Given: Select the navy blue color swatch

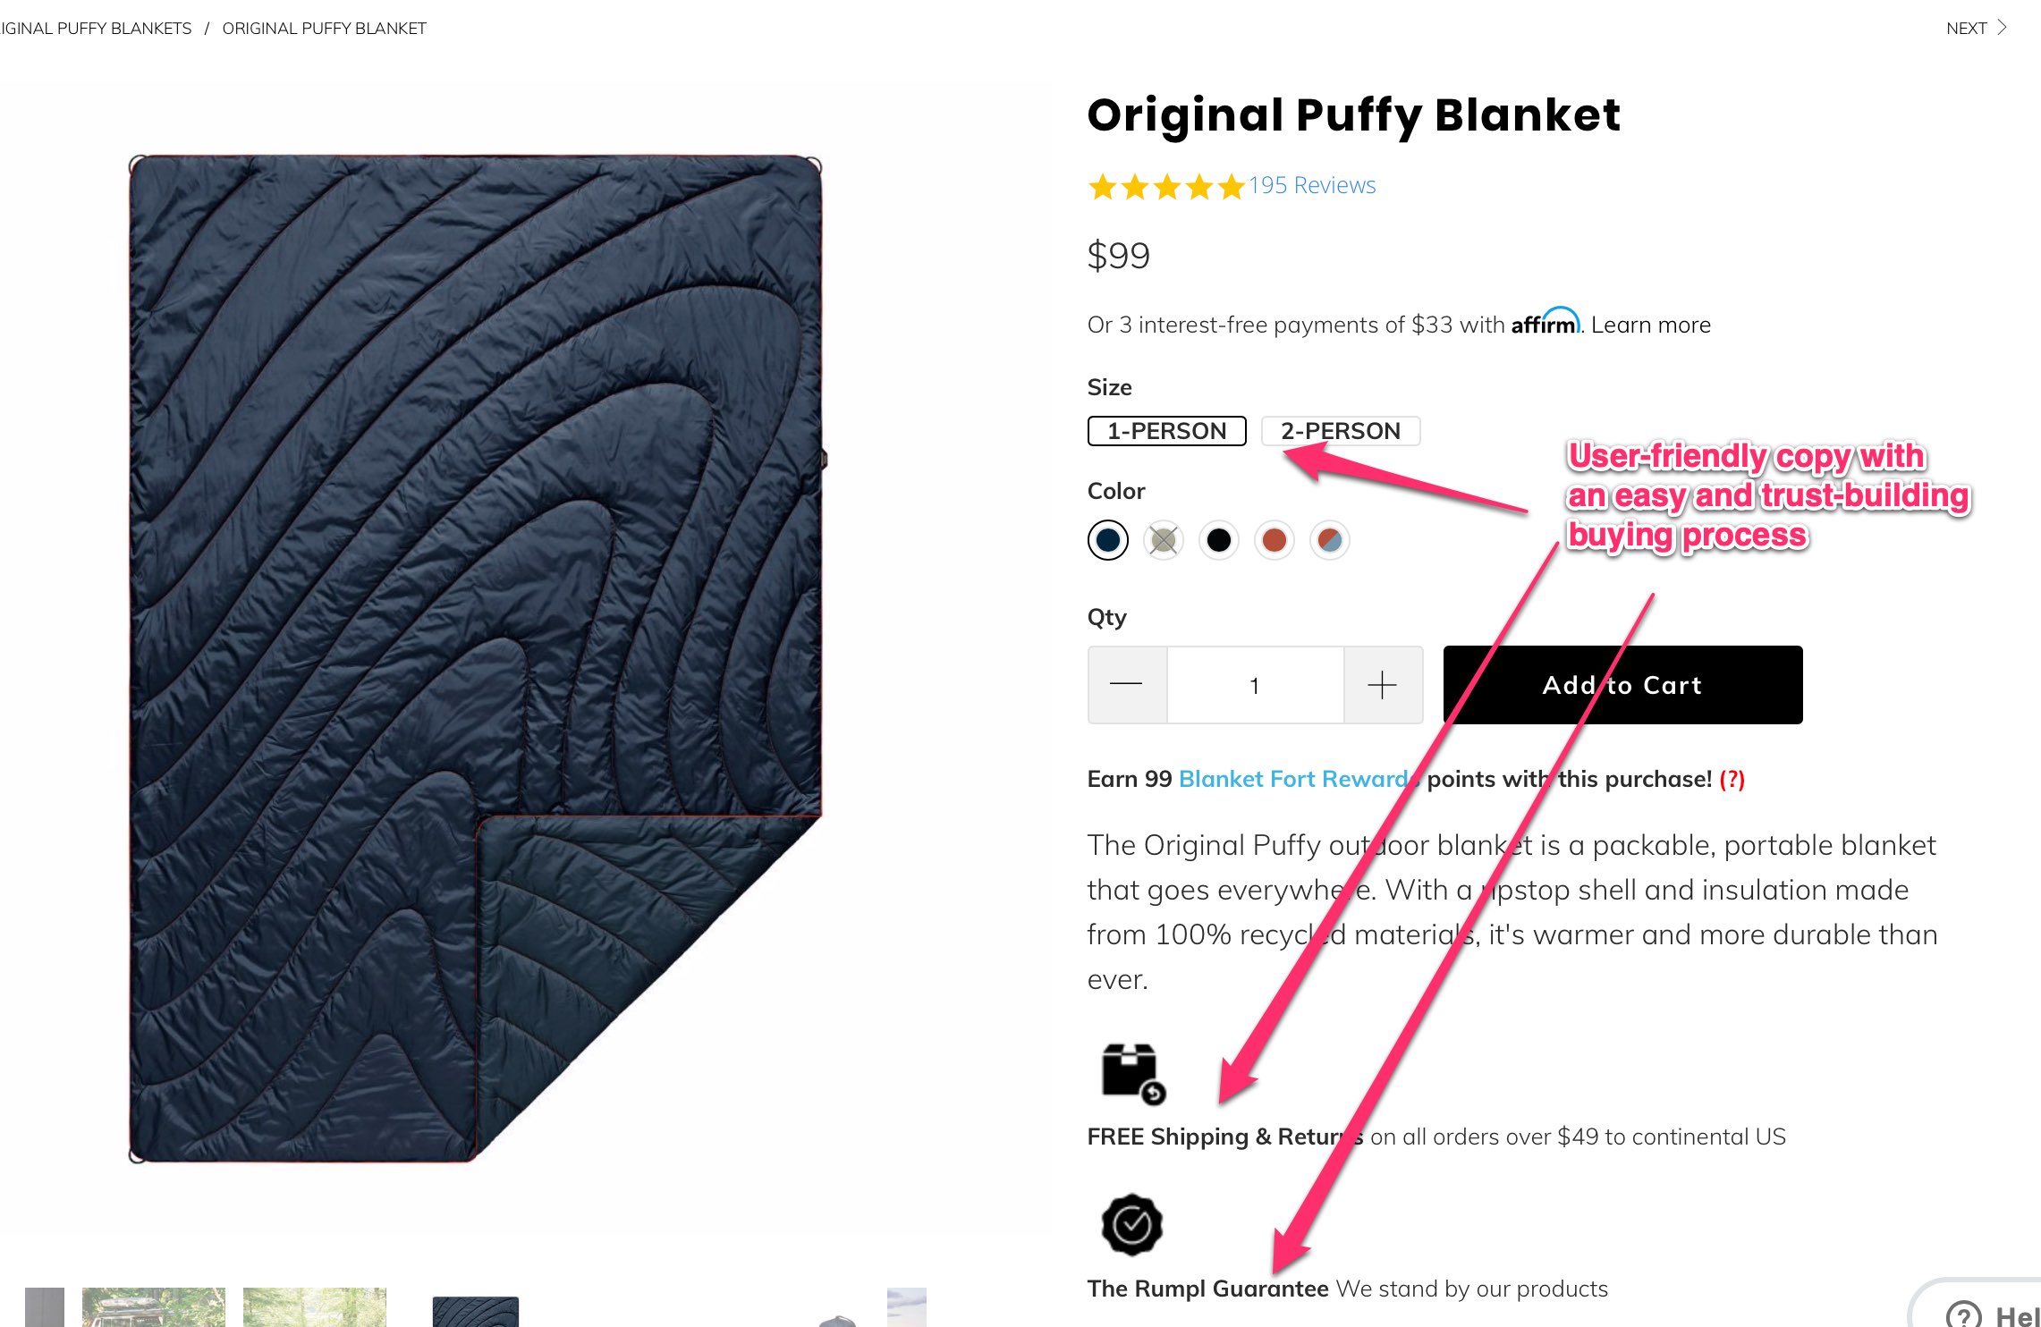Looking at the screenshot, I should [1107, 540].
